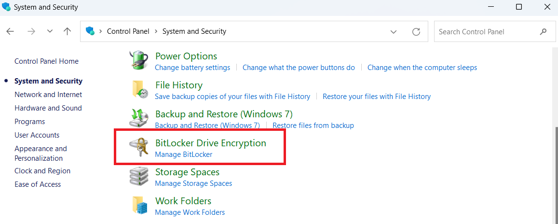Open the Manage BitLocker link

click(x=184, y=154)
